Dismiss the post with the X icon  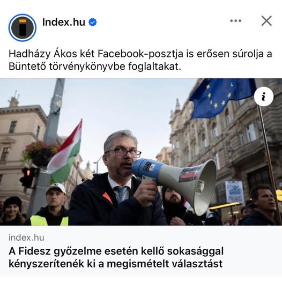[266, 21]
